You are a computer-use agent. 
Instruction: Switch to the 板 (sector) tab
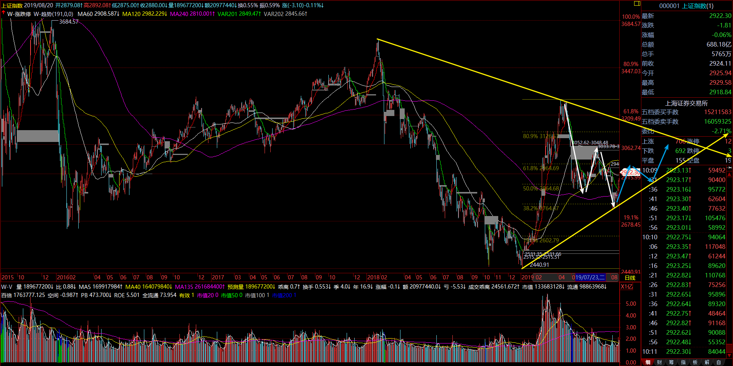click(x=695, y=362)
